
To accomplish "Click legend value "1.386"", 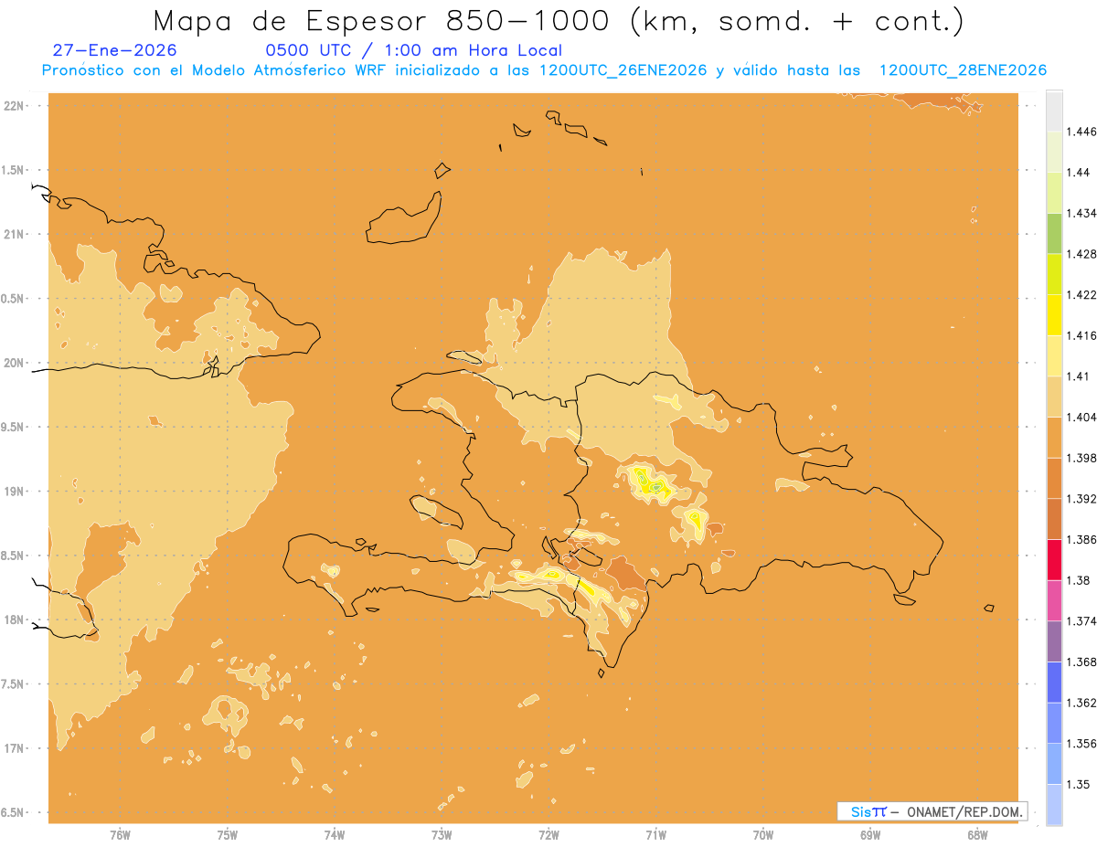I will click(x=1081, y=540).
